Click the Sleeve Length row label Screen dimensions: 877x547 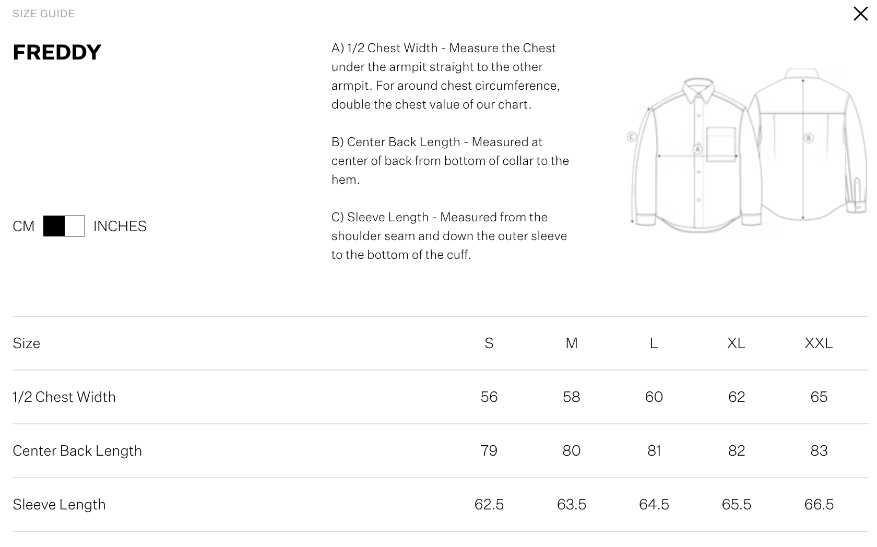(x=59, y=504)
